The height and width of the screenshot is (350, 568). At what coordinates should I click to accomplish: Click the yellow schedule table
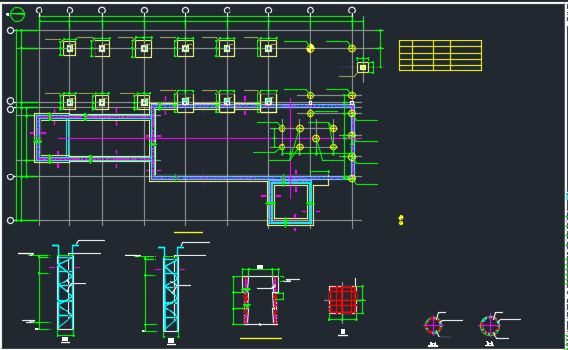click(x=441, y=56)
